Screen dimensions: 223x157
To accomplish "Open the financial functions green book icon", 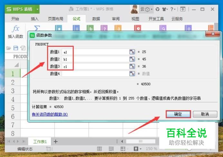I will tap(90, 28).
